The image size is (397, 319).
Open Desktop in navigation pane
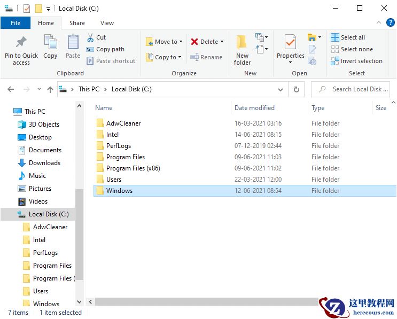tap(34, 137)
